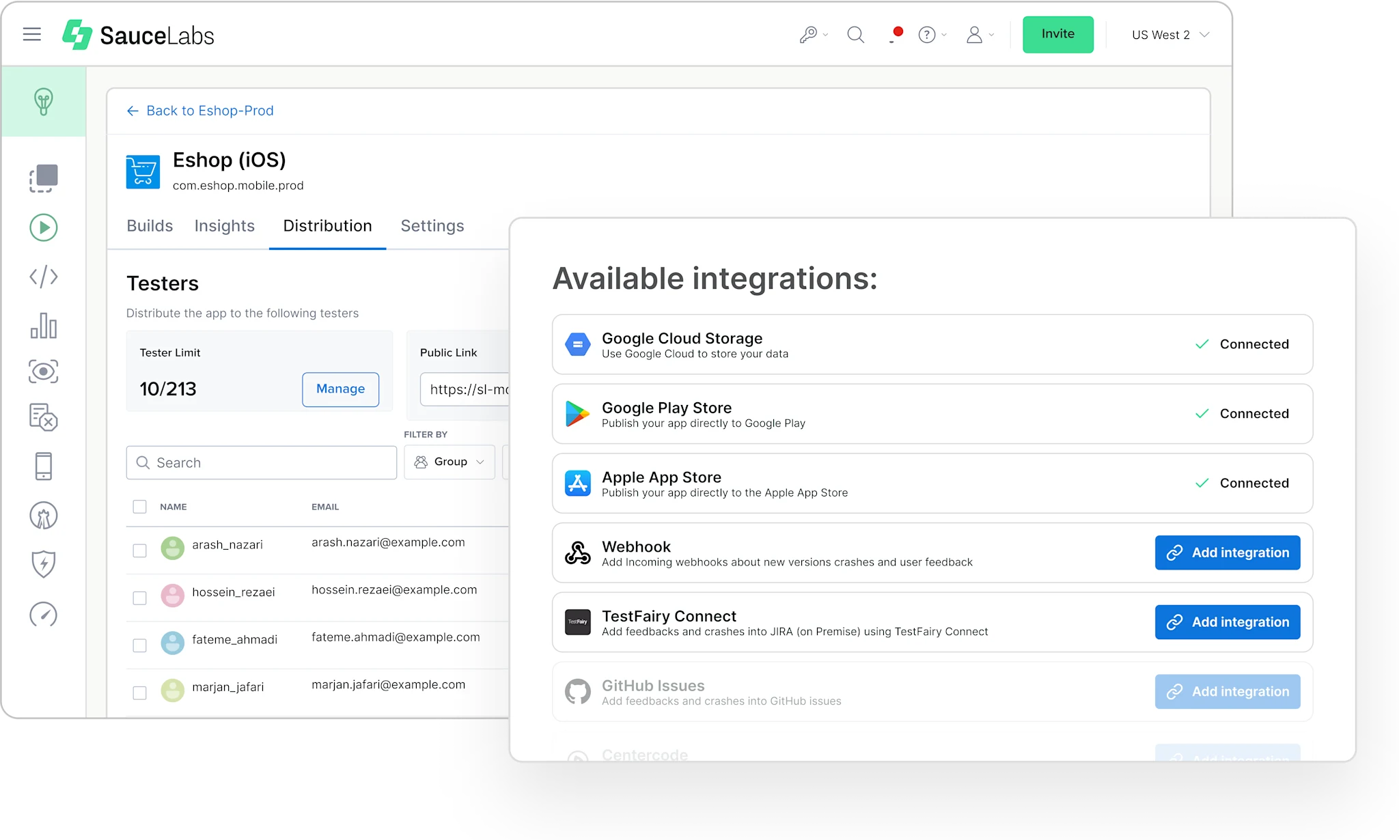Click fateme.ahmadi@example.com email
Viewport: 1399px width, 840px height.
(396, 637)
